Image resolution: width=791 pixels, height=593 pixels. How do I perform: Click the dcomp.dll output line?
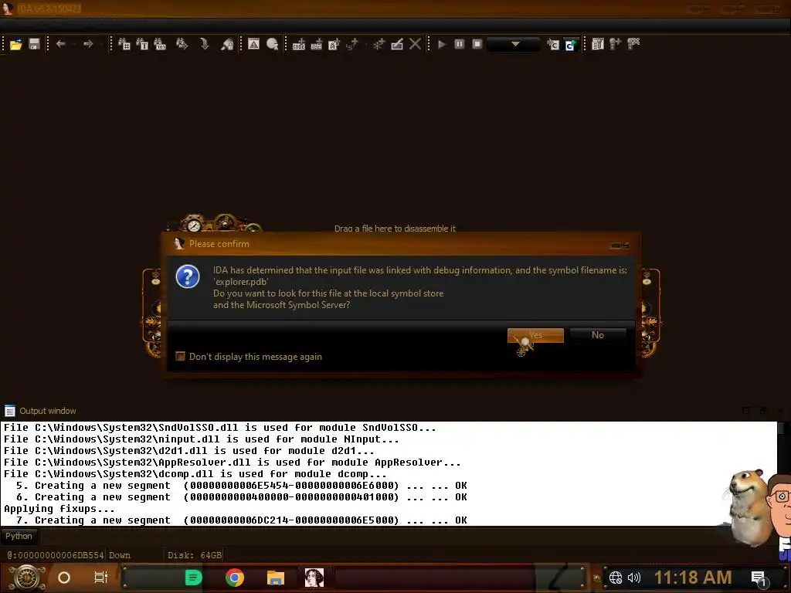(195, 473)
